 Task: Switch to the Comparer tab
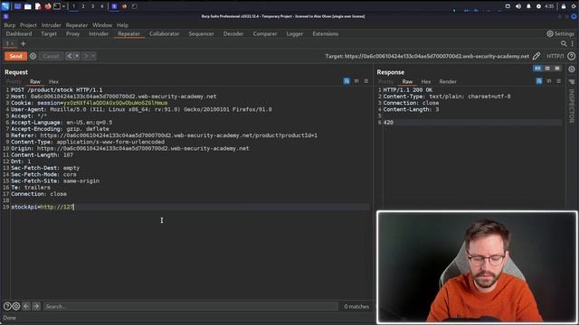pyautogui.click(x=265, y=33)
